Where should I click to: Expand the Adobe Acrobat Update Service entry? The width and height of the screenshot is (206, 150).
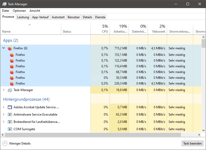click(x=4, y=107)
